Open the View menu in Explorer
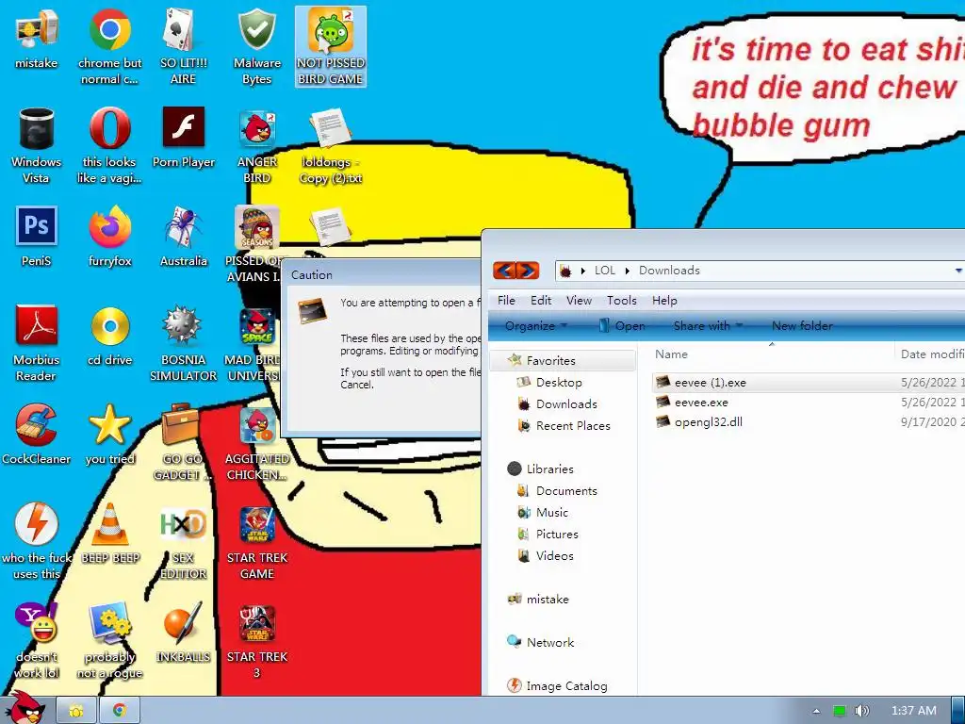Viewport: 965px width, 724px height. [579, 301]
